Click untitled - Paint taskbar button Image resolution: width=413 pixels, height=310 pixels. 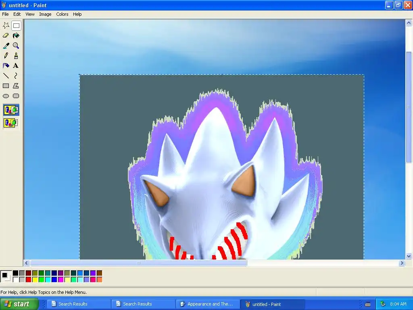(272, 304)
